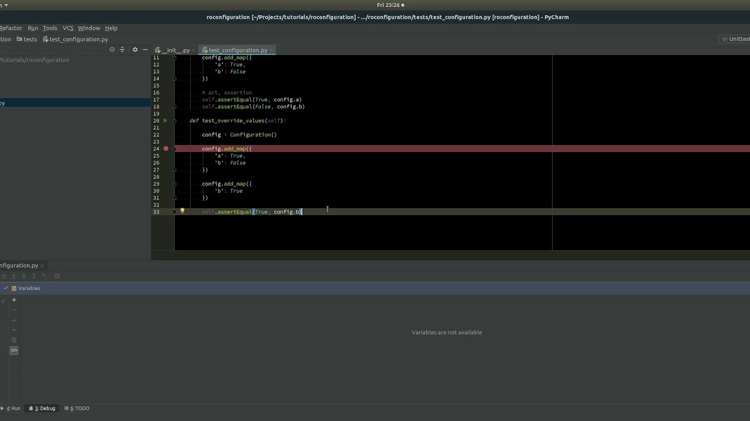
Task: Collapse the fold marker at line 18
Action: click(x=174, y=106)
